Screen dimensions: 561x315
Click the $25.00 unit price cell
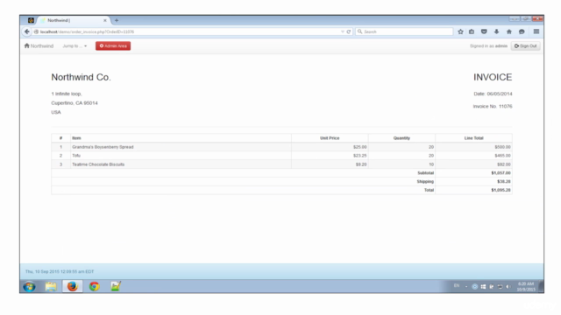click(330, 147)
